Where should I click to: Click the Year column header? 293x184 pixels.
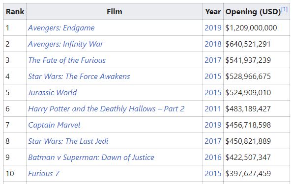pyautogui.click(x=213, y=12)
